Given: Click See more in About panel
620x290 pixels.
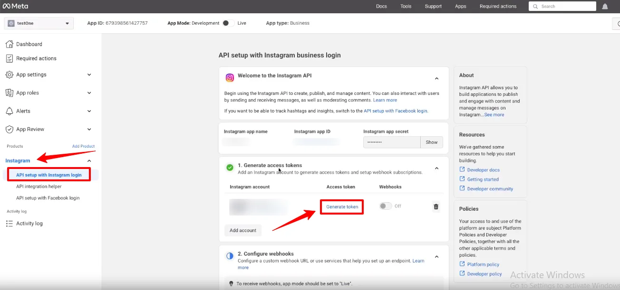Looking at the screenshot, I should 494,115.
